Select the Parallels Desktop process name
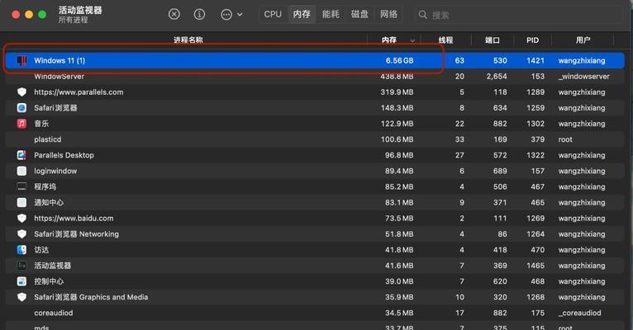The height and width of the screenshot is (330, 633). pyautogui.click(x=64, y=155)
